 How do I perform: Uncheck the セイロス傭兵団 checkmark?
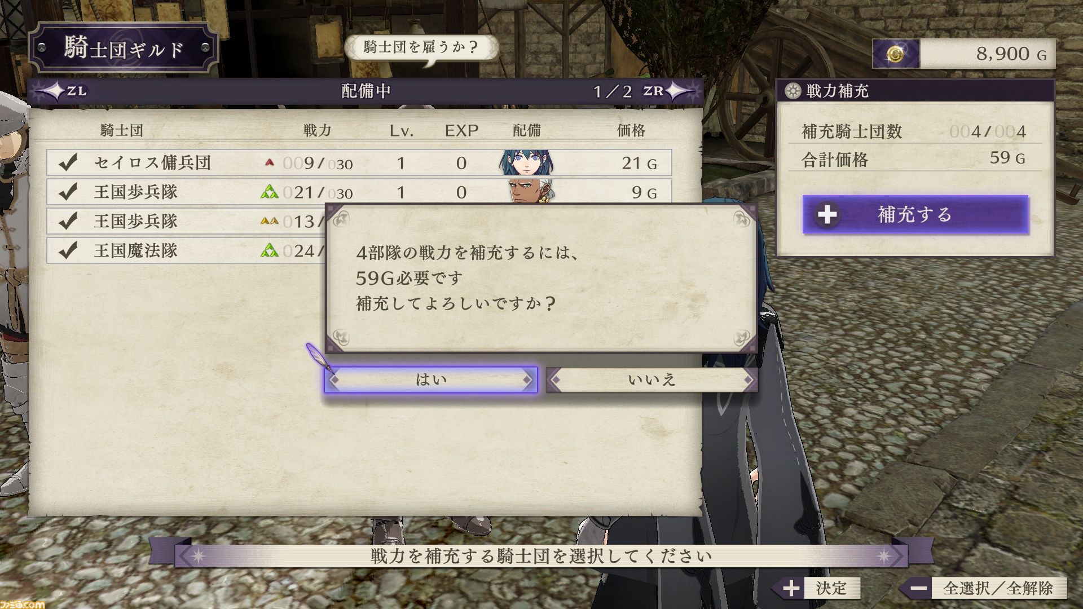click(68, 163)
